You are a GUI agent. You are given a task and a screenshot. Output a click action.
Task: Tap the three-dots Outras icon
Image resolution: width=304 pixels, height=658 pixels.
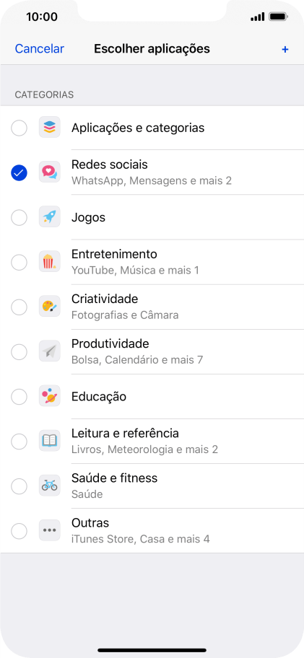[x=50, y=531]
